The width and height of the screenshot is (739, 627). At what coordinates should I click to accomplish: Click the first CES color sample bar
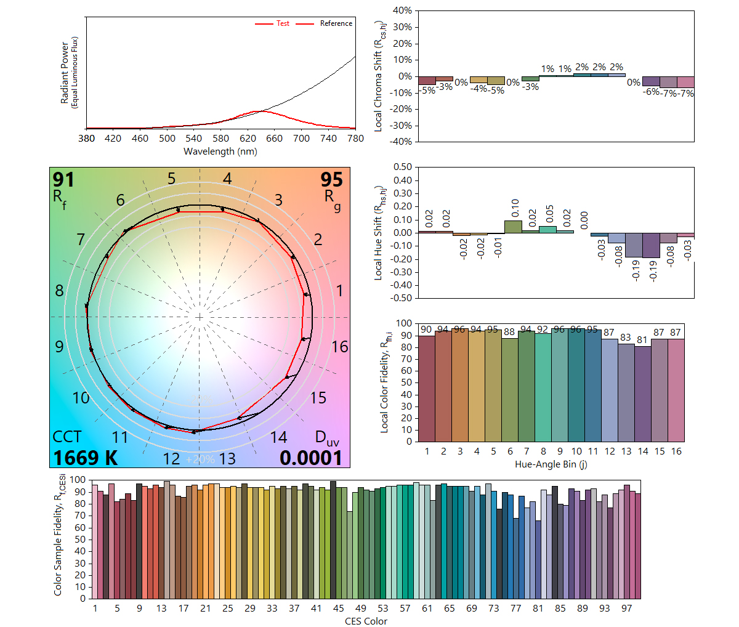[95, 542]
